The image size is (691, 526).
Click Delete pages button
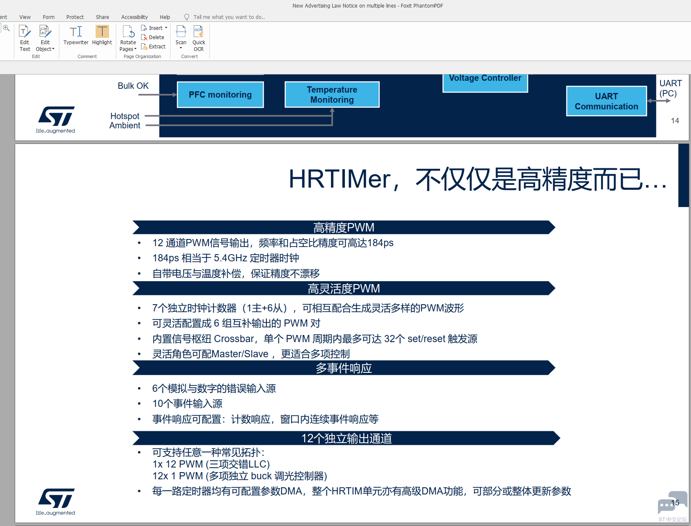[x=153, y=37]
